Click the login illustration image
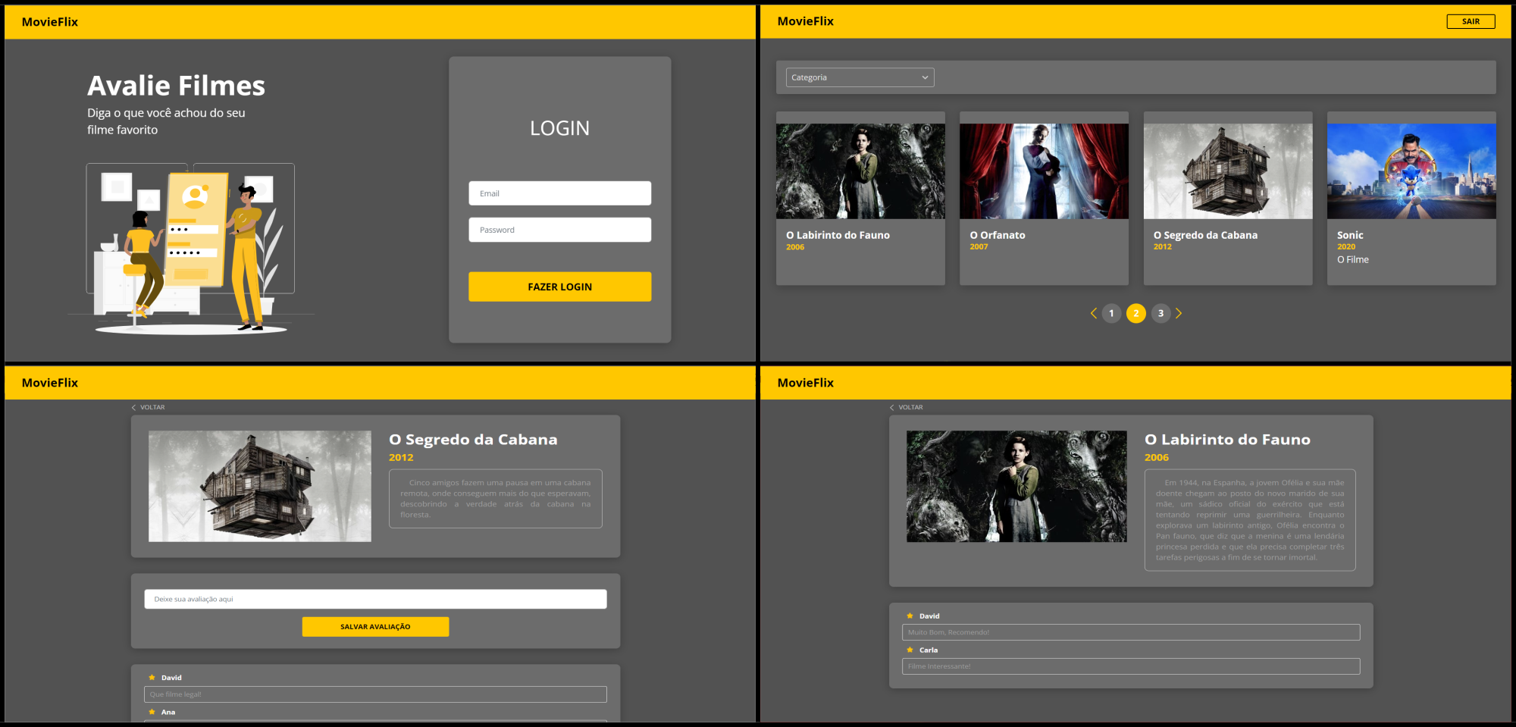This screenshot has width=1516, height=727. [191, 249]
